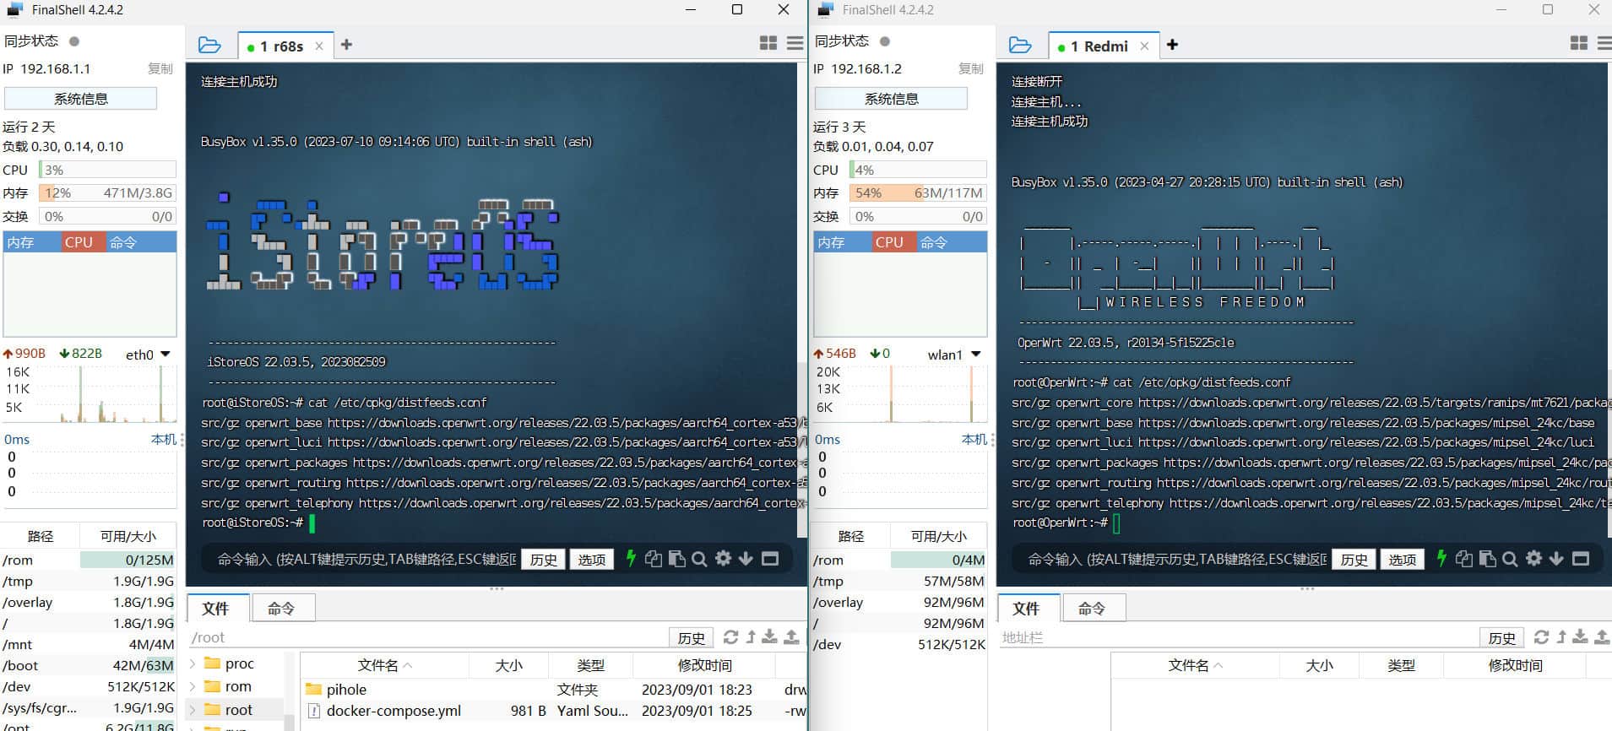Viewport: 1612px width, 731px height.
Task: Switch to grid layout in r68s window
Action: click(x=768, y=43)
